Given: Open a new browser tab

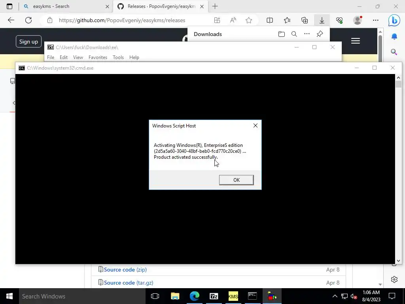Looking at the screenshot, I should (x=215, y=6).
